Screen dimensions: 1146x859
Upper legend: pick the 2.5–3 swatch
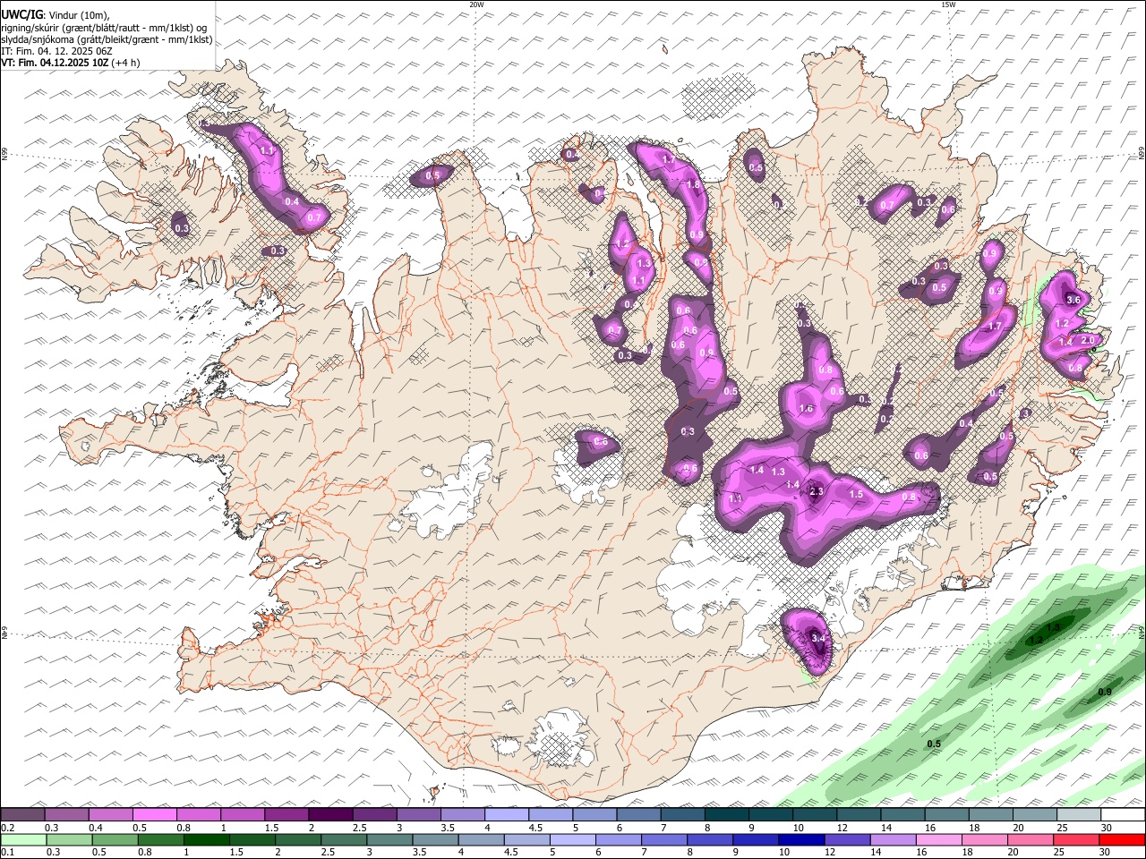[x=373, y=815]
